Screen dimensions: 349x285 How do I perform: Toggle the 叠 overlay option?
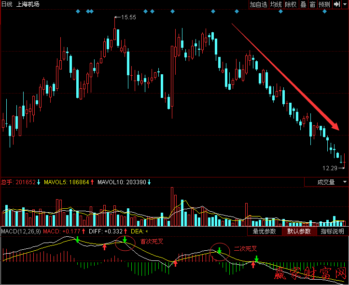click(x=303, y=4)
